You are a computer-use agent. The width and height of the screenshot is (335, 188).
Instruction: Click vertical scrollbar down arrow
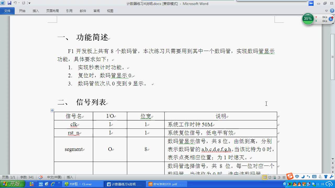pyautogui.click(x=333, y=159)
